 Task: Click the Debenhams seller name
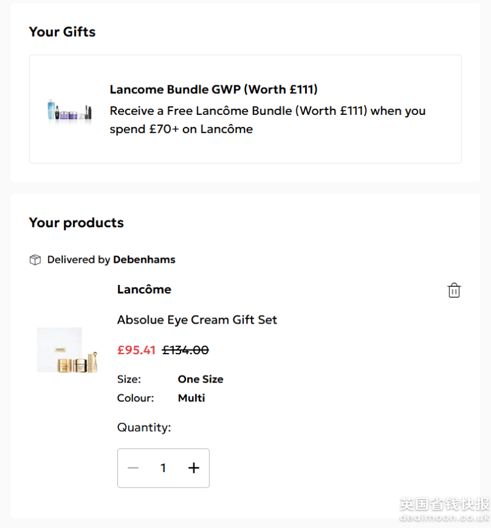point(144,260)
